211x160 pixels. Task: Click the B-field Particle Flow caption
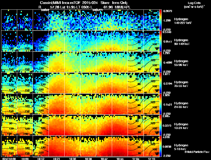pyautogui.click(x=197, y=152)
